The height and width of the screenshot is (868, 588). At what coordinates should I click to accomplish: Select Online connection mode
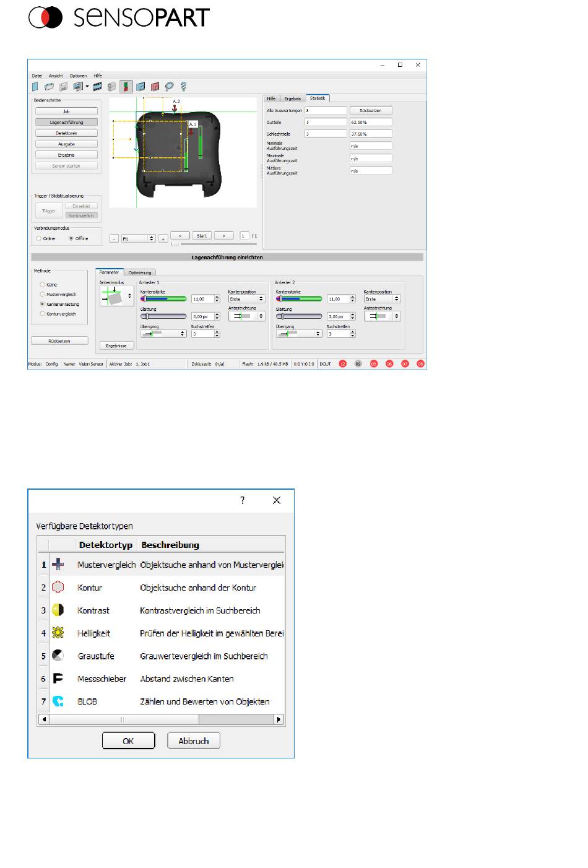39,238
